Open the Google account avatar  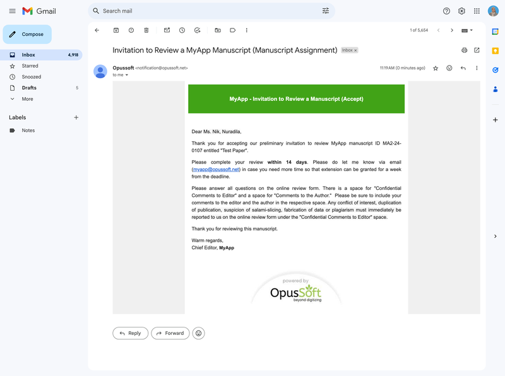493,11
